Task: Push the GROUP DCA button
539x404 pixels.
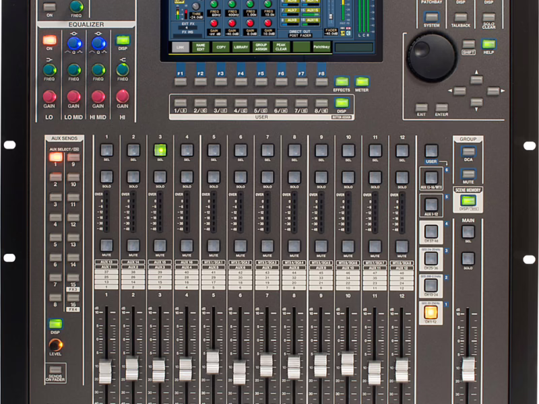Action: (x=468, y=151)
